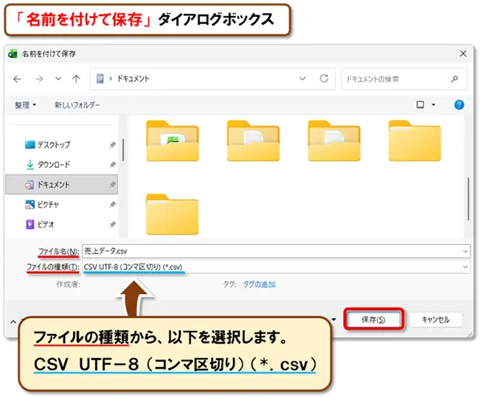482x400 pixels.
Task: Click the pin icon next to デスクトップ
Action: 112,145
